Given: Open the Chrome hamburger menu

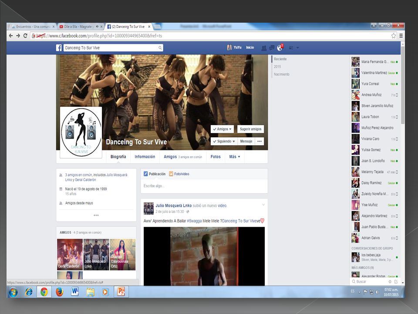Looking at the screenshot, I should (x=401, y=36).
